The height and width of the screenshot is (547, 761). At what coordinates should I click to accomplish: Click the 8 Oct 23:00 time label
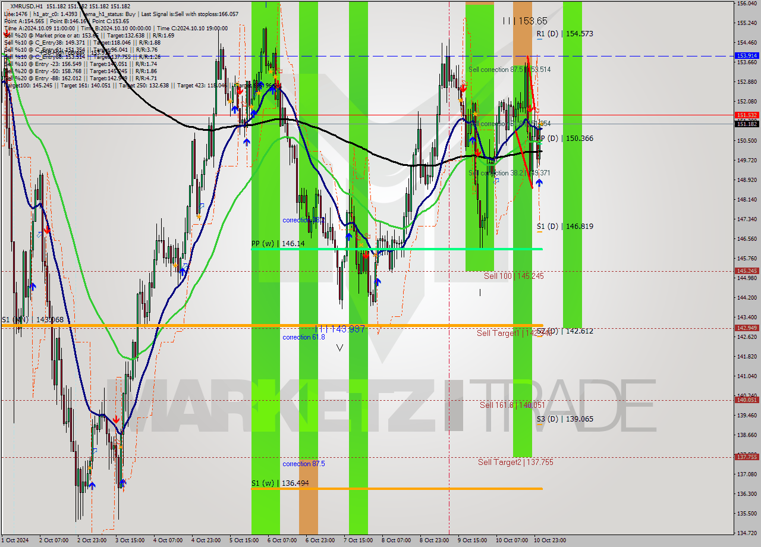(x=434, y=540)
